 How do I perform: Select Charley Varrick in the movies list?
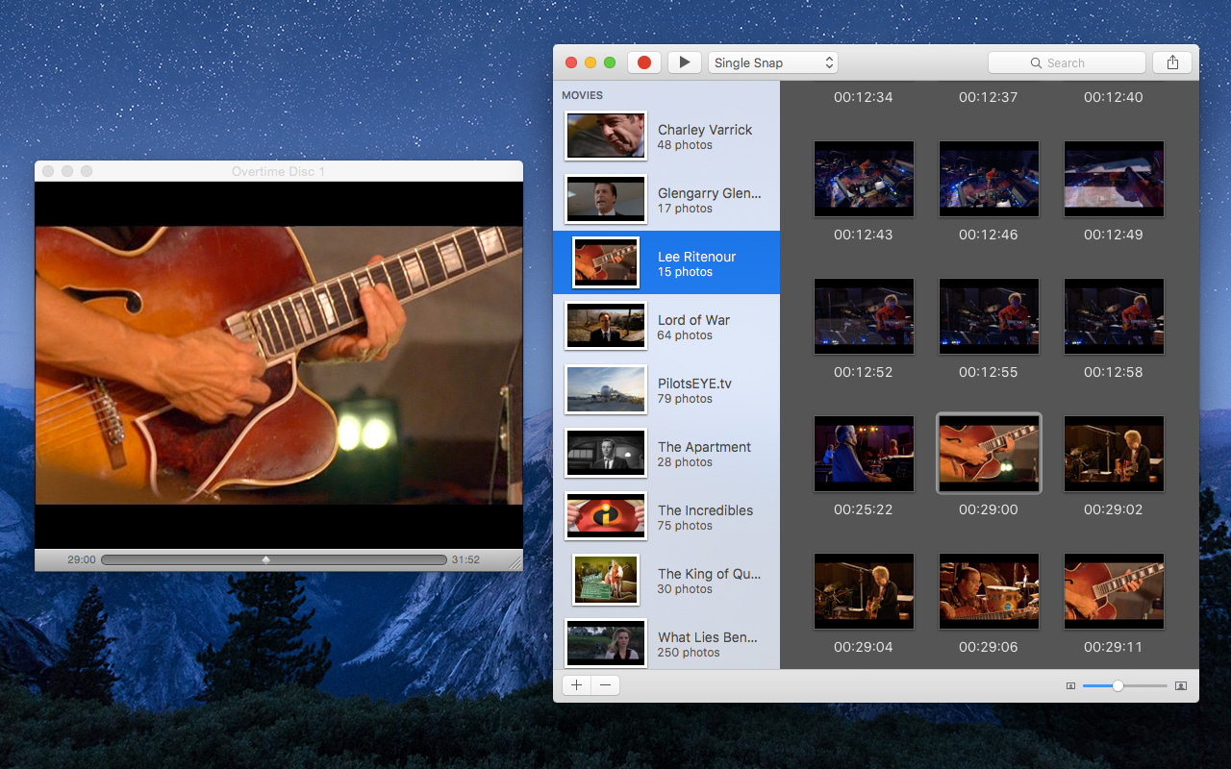pos(666,136)
